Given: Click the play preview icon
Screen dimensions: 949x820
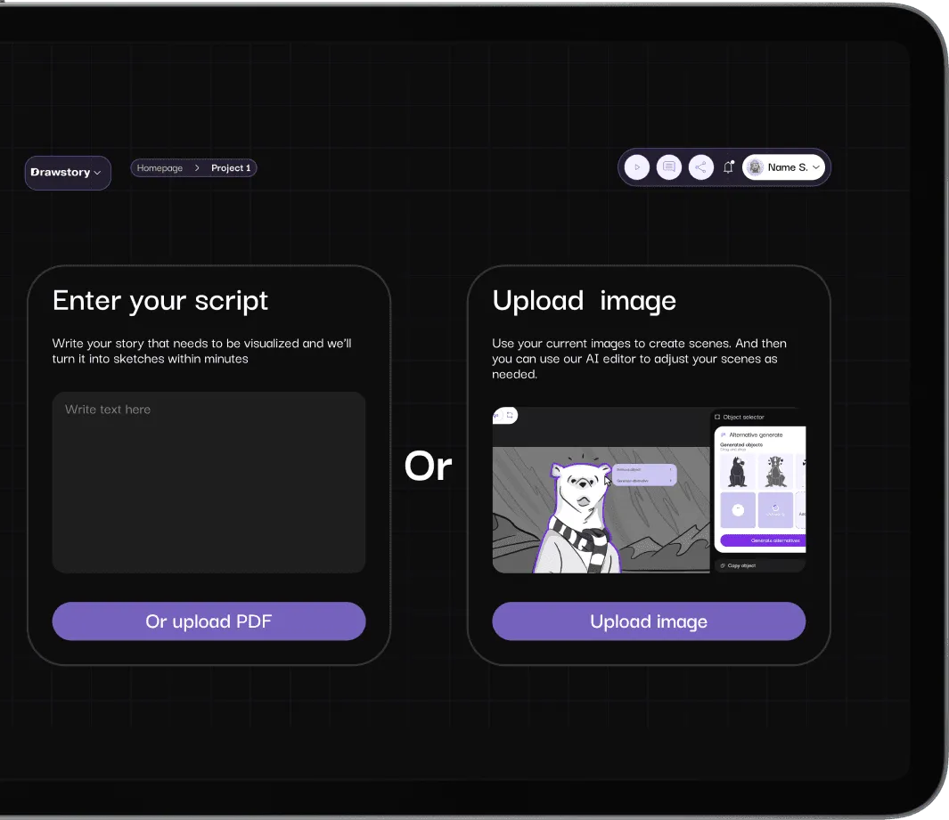Looking at the screenshot, I should click(x=637, y=167).
